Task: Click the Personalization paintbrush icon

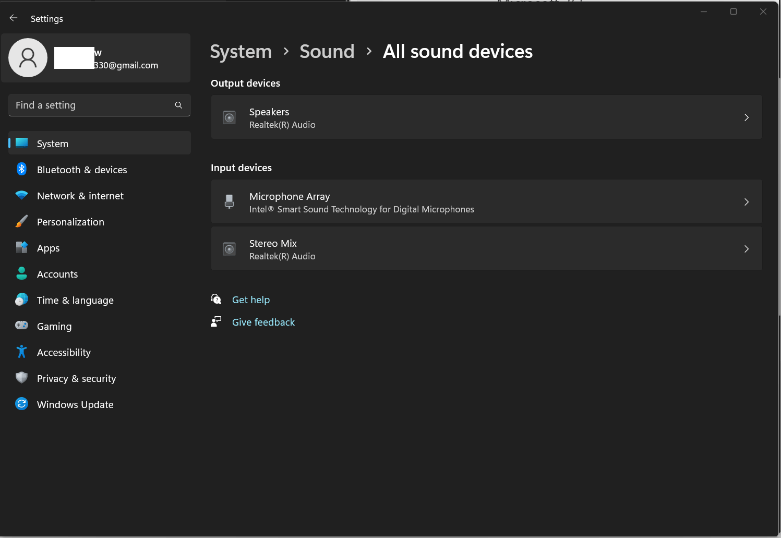Action: (x=21, y=221)
